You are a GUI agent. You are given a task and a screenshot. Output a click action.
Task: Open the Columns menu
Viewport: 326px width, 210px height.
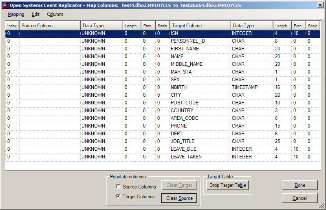pyautogui.click(x=55, y=14)
